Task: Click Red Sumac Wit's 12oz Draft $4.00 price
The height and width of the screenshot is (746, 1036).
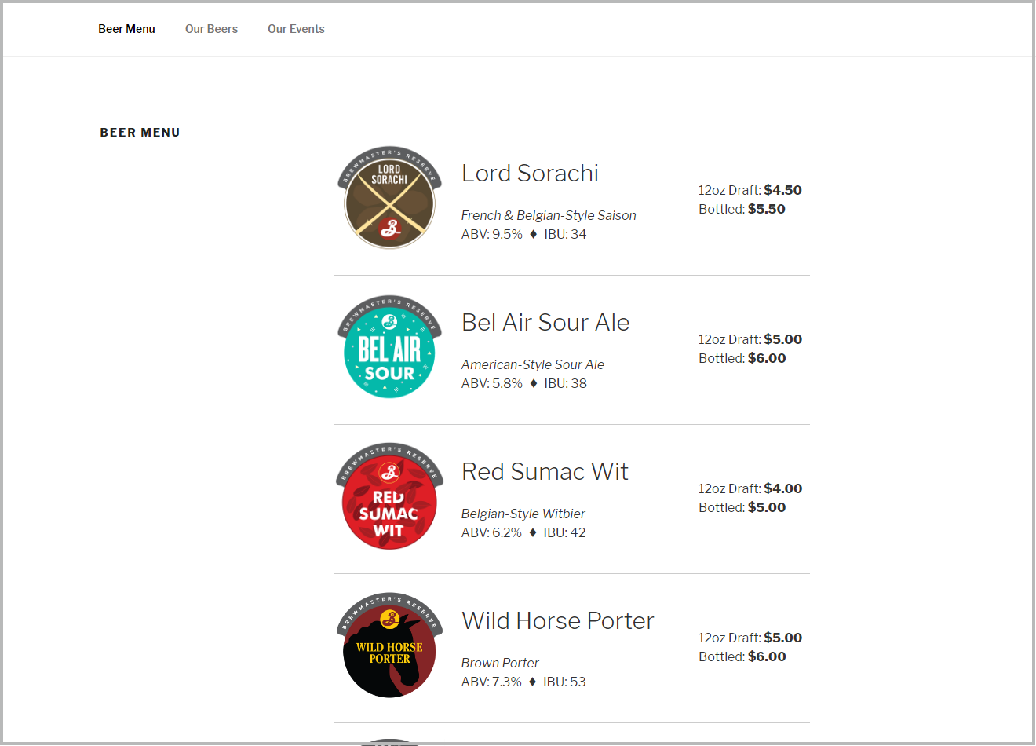Action: point(750,488)
